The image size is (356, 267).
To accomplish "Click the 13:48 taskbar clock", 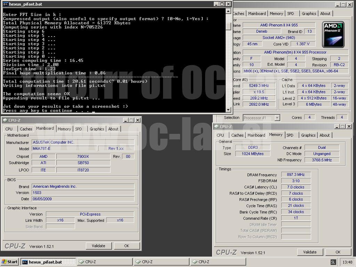I will (x=347, y=262).
